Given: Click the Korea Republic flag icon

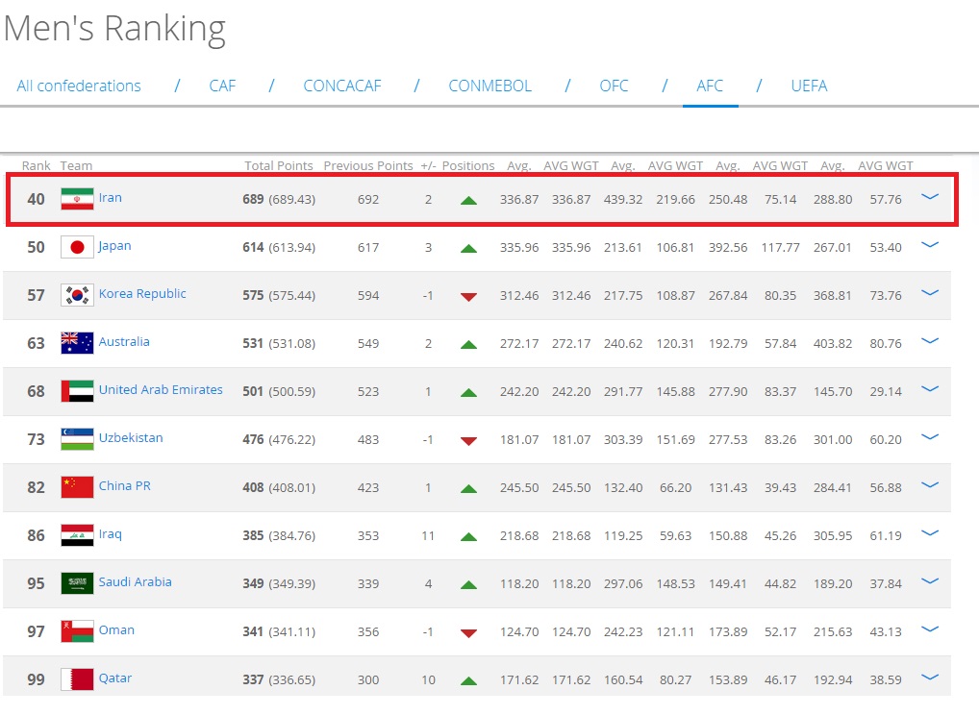Looking at the screenshot, I should (x=77, y=295).
